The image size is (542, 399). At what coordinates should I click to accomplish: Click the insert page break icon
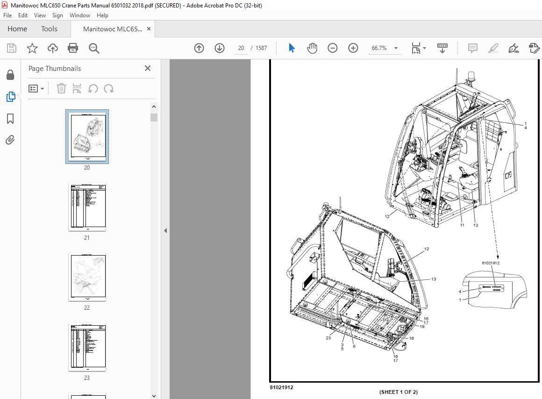(77, 88)
